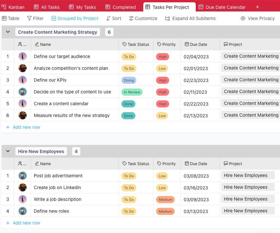Click Medium priority tag for Define new roles
280x233 pixels.
(x=165, y=211)
